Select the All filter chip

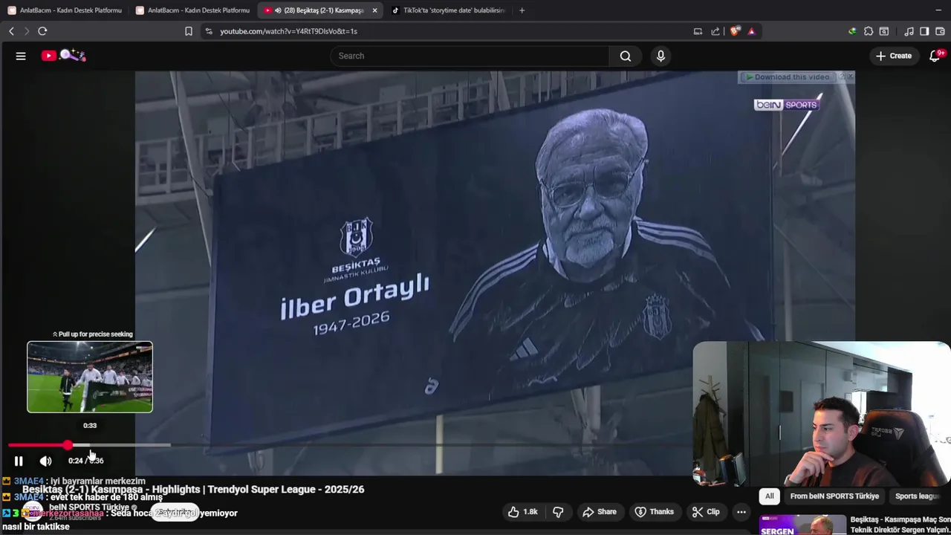pos(770,496)
